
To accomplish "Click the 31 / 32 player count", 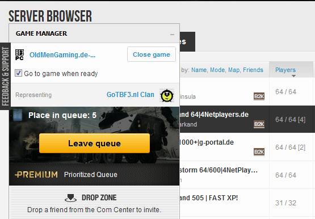I will (x=285, y=203).
